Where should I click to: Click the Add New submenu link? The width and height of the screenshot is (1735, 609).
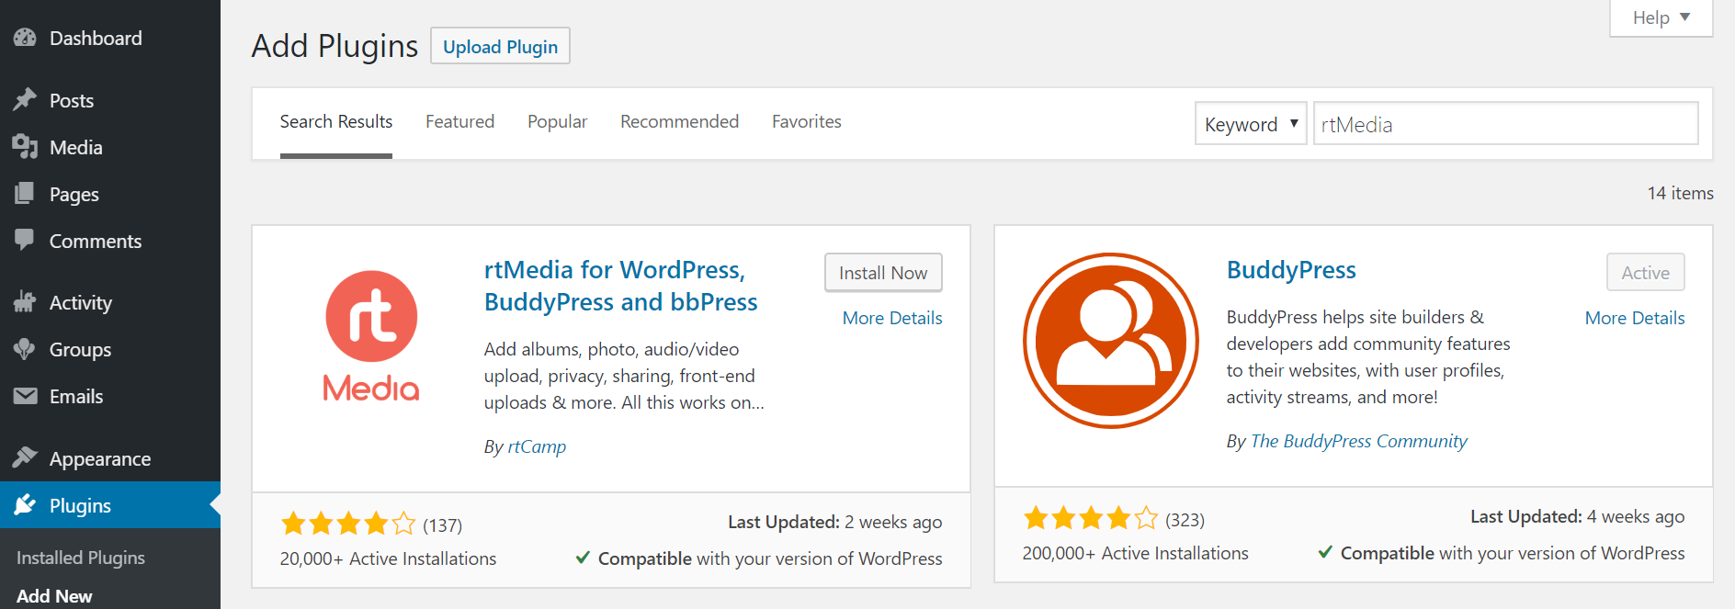(x=54, y=595)
